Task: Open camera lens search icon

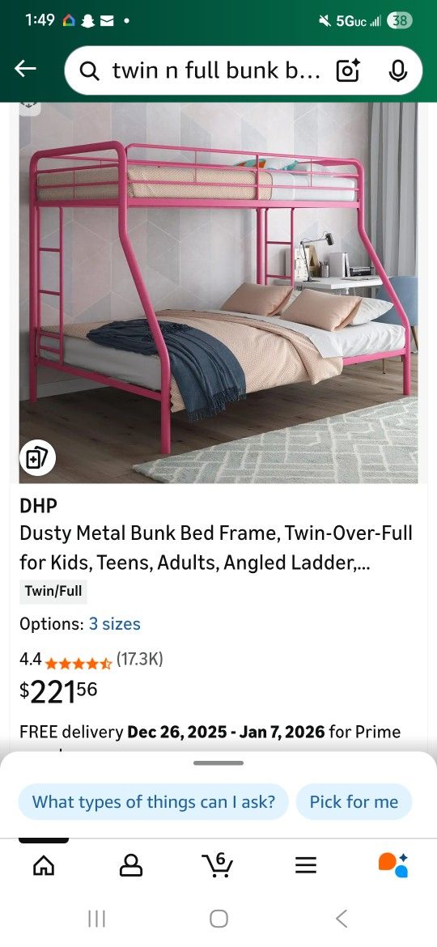Action: [348, 70]
